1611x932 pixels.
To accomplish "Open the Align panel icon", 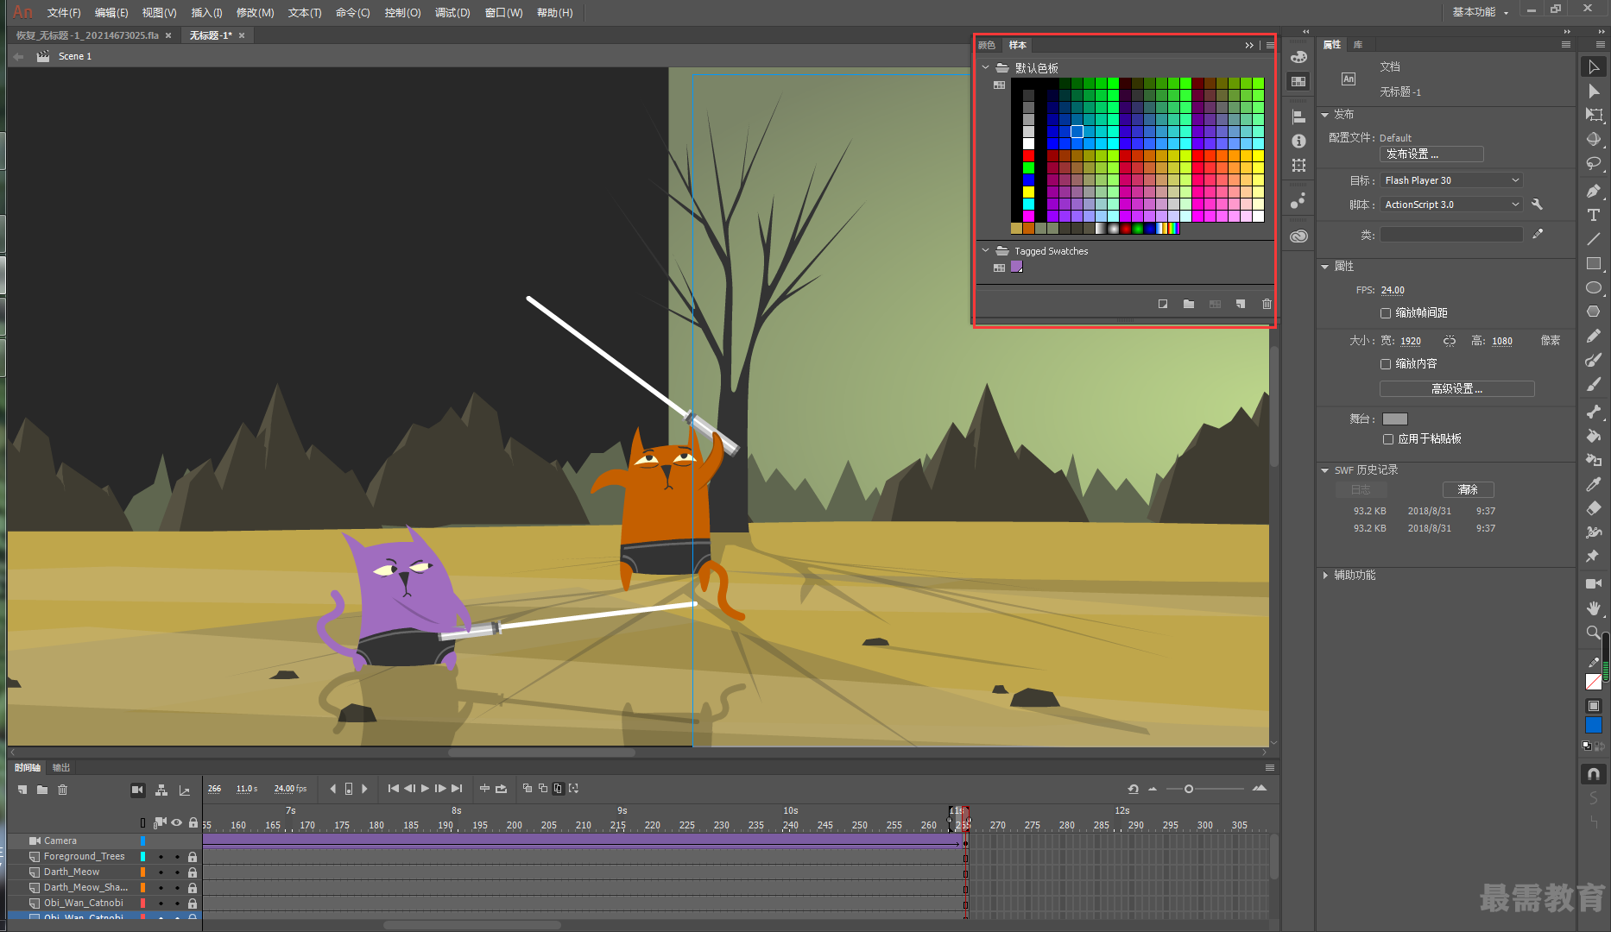I will [x=1298, y=116].
